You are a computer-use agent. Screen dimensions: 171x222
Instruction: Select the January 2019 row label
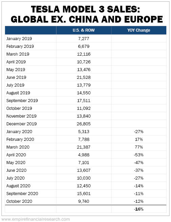pyautogui.click(x=19, y=38)
